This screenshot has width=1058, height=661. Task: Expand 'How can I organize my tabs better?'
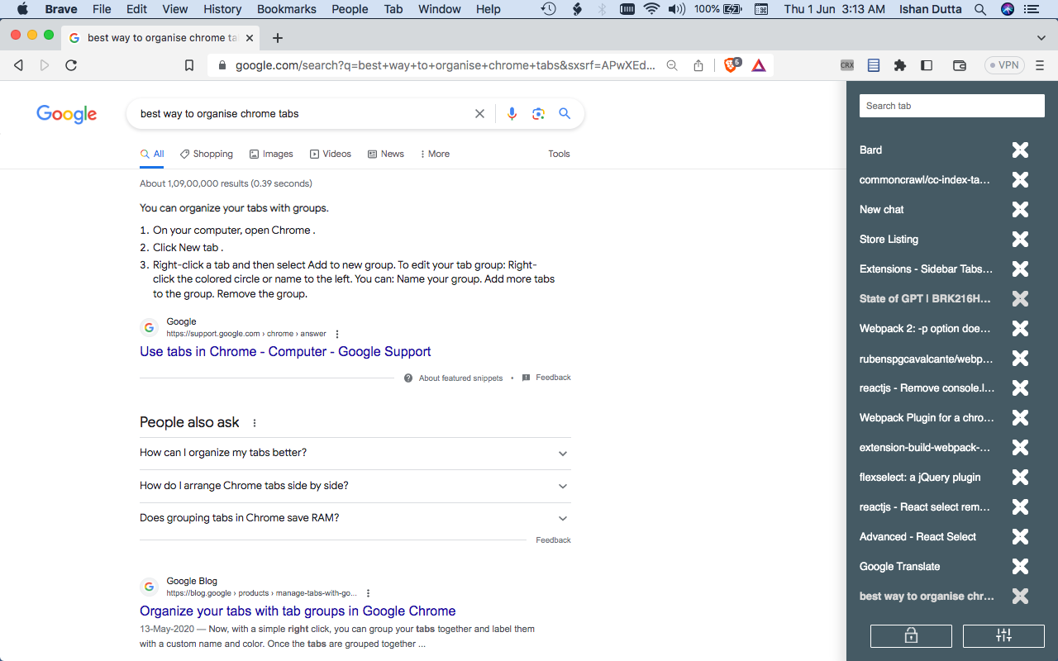355,453
